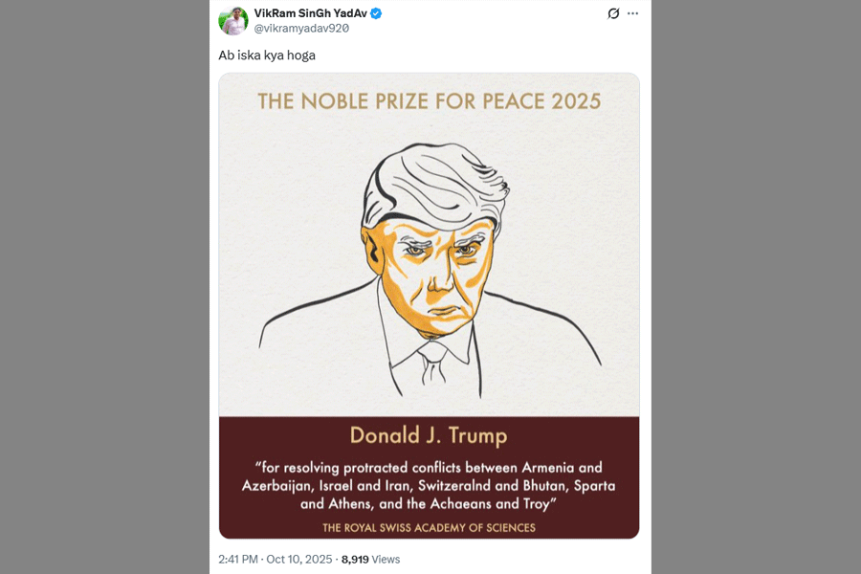Open VikRam SinGh YadAv's profile avatar

click(233, 20)
